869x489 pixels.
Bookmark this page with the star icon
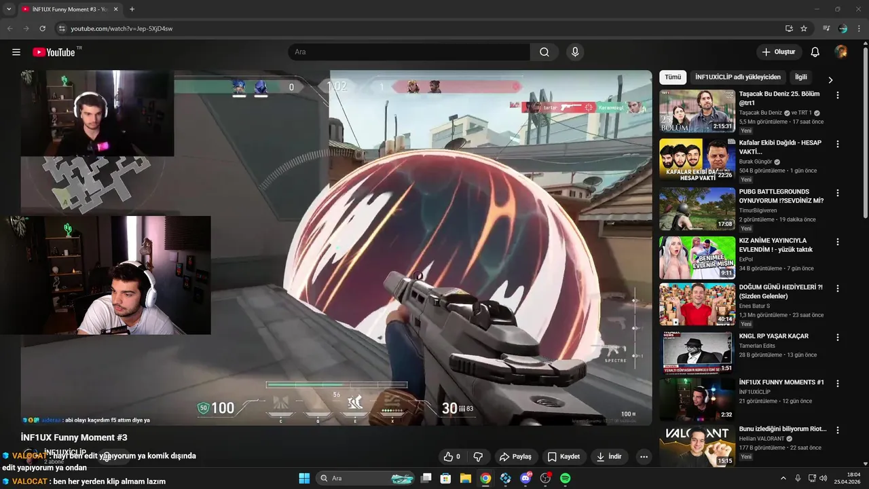[804, 29]
